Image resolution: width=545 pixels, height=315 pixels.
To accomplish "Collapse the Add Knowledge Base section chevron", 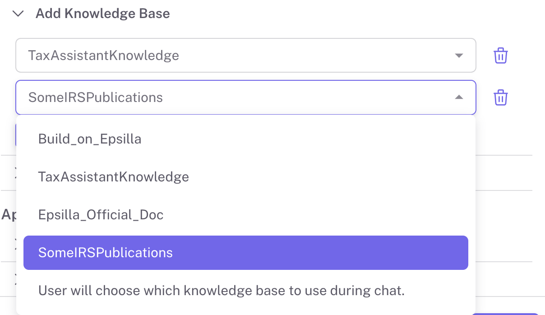I will tap(18, 14).
